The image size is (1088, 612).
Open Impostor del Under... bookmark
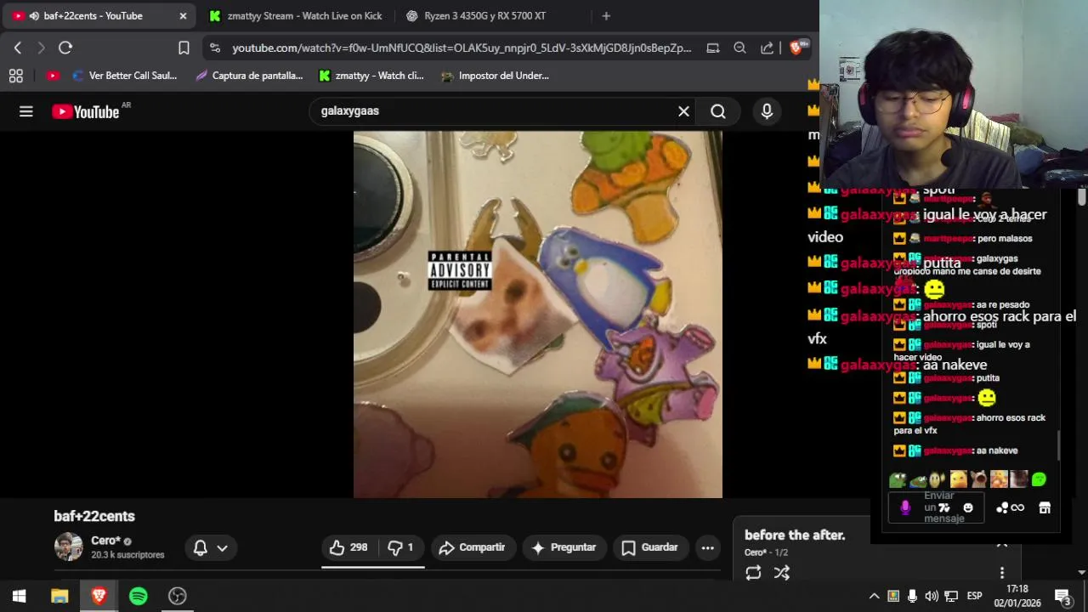[496, 76]
